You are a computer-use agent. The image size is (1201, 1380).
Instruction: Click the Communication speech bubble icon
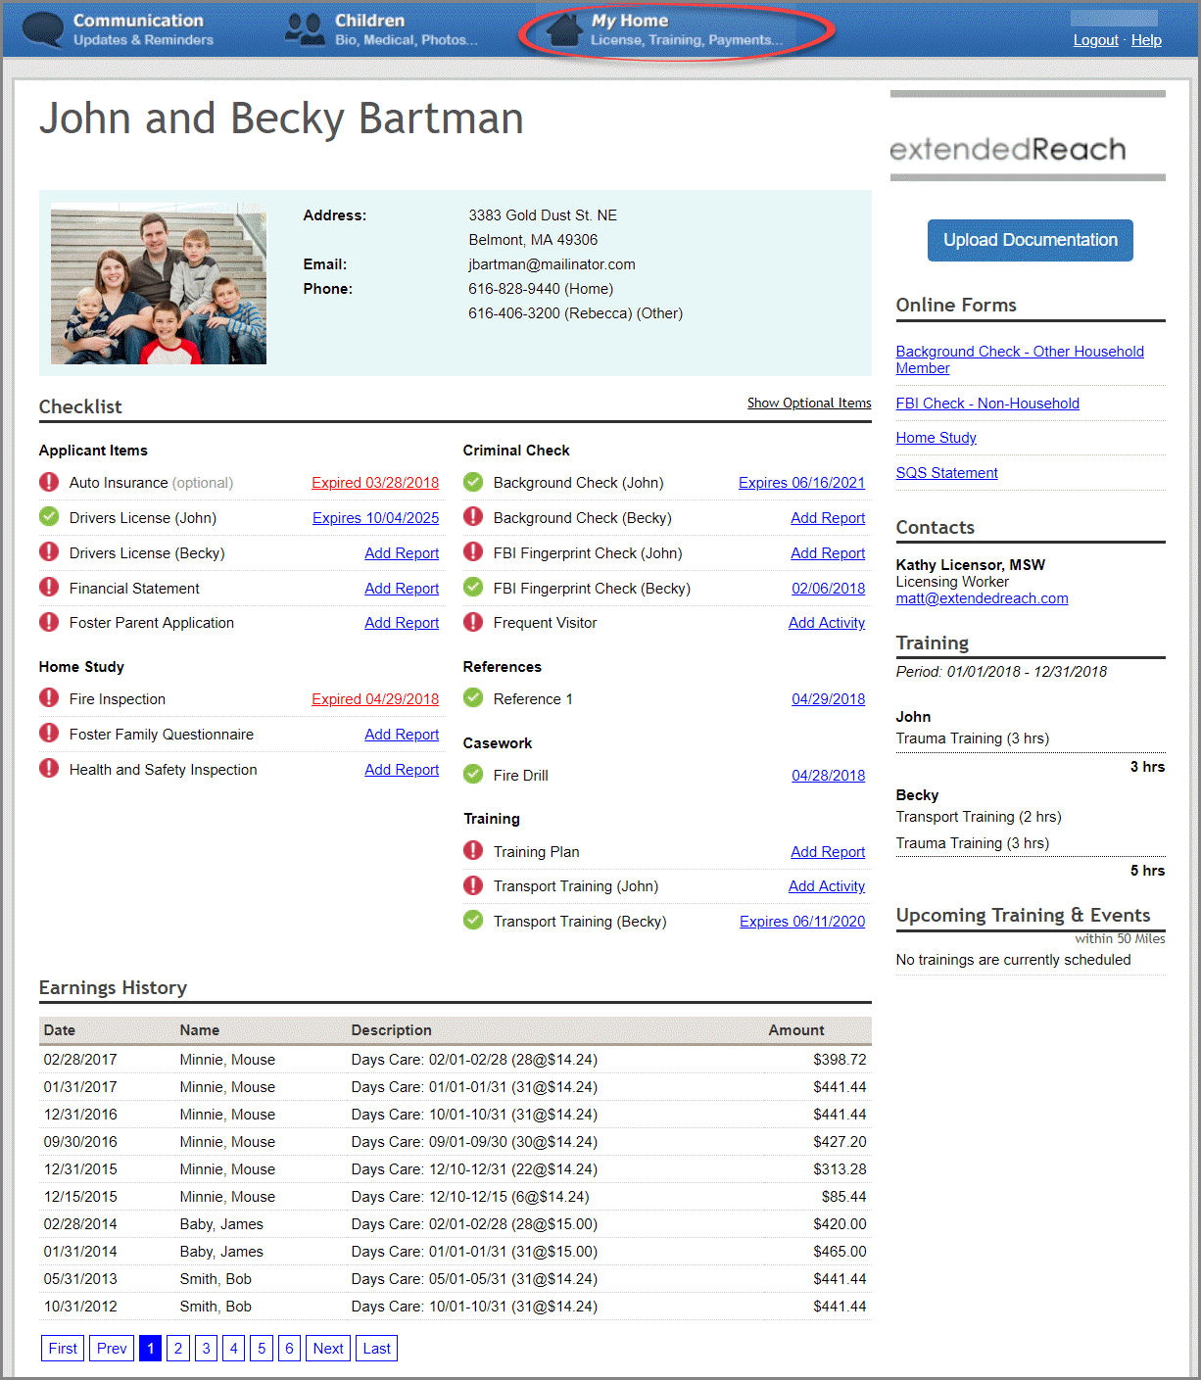coord(43,30)
